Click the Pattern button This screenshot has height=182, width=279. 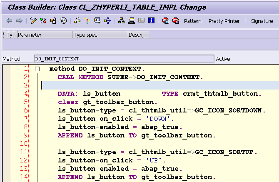192,21
